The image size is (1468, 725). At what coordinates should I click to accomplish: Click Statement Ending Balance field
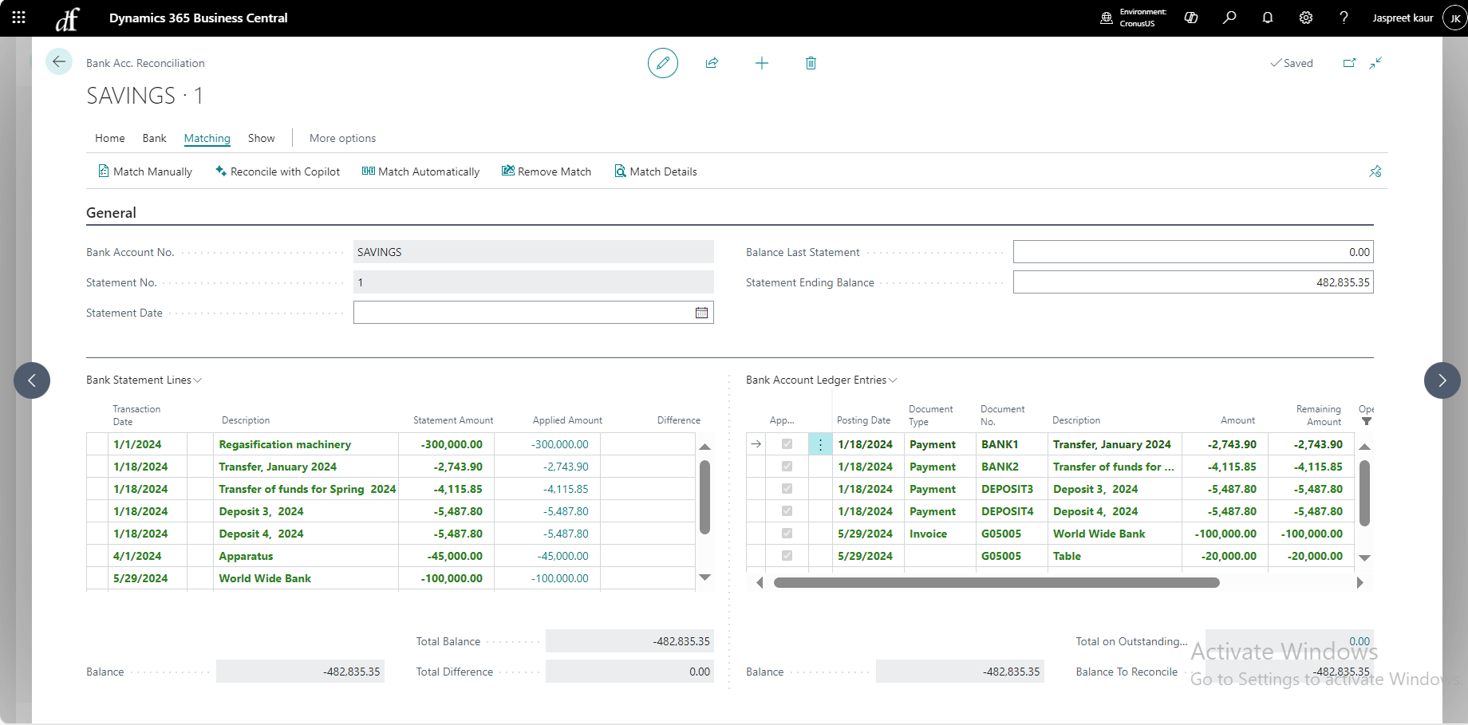point(1193,282)
